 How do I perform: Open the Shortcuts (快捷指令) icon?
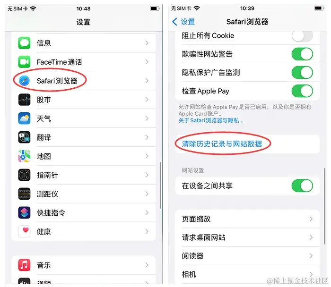(x=24, y=212)
